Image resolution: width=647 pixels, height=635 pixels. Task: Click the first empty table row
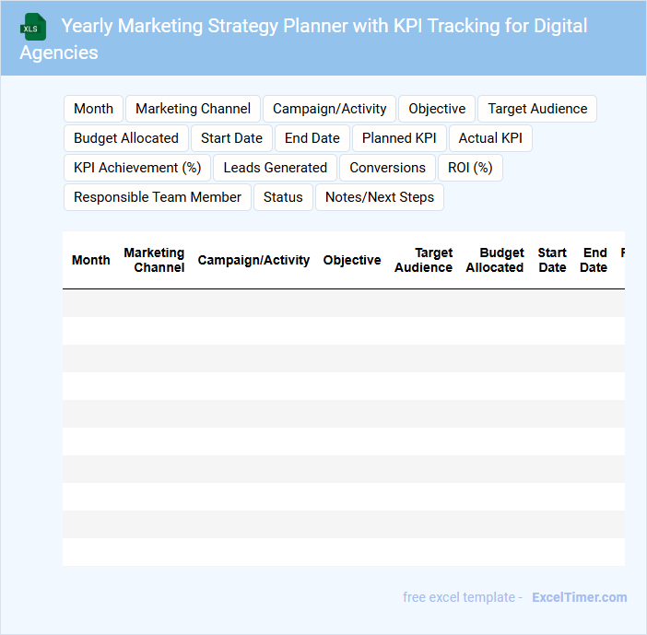point(343,303)
